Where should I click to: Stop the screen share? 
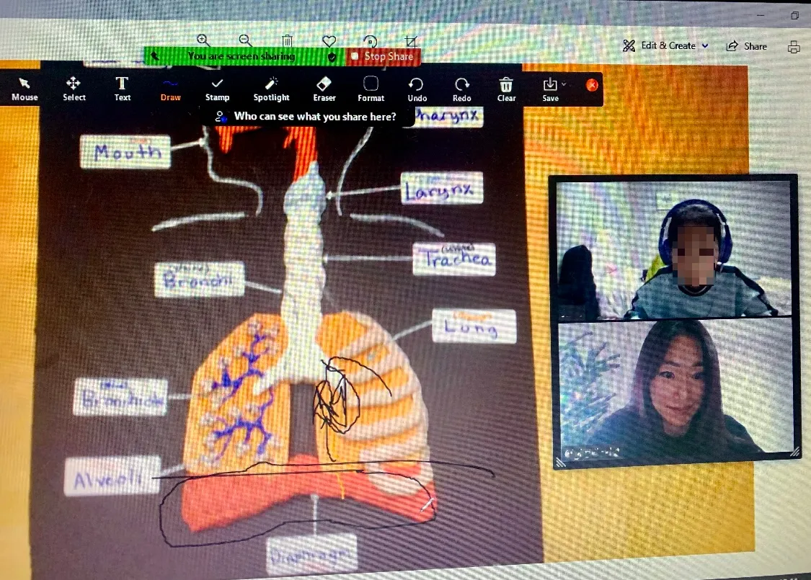click(383, 56)
